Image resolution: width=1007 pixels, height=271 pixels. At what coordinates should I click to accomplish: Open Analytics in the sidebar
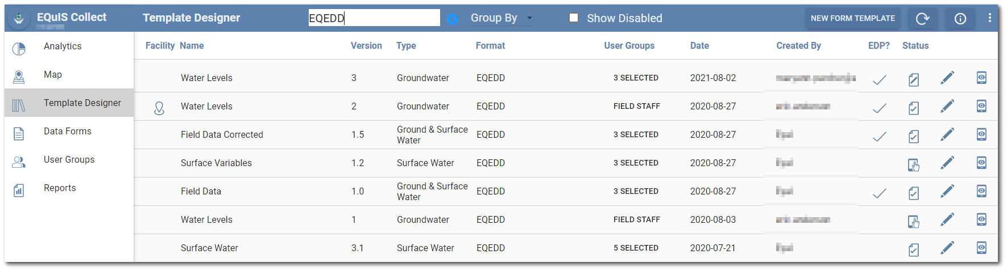(x=63, y=46)
